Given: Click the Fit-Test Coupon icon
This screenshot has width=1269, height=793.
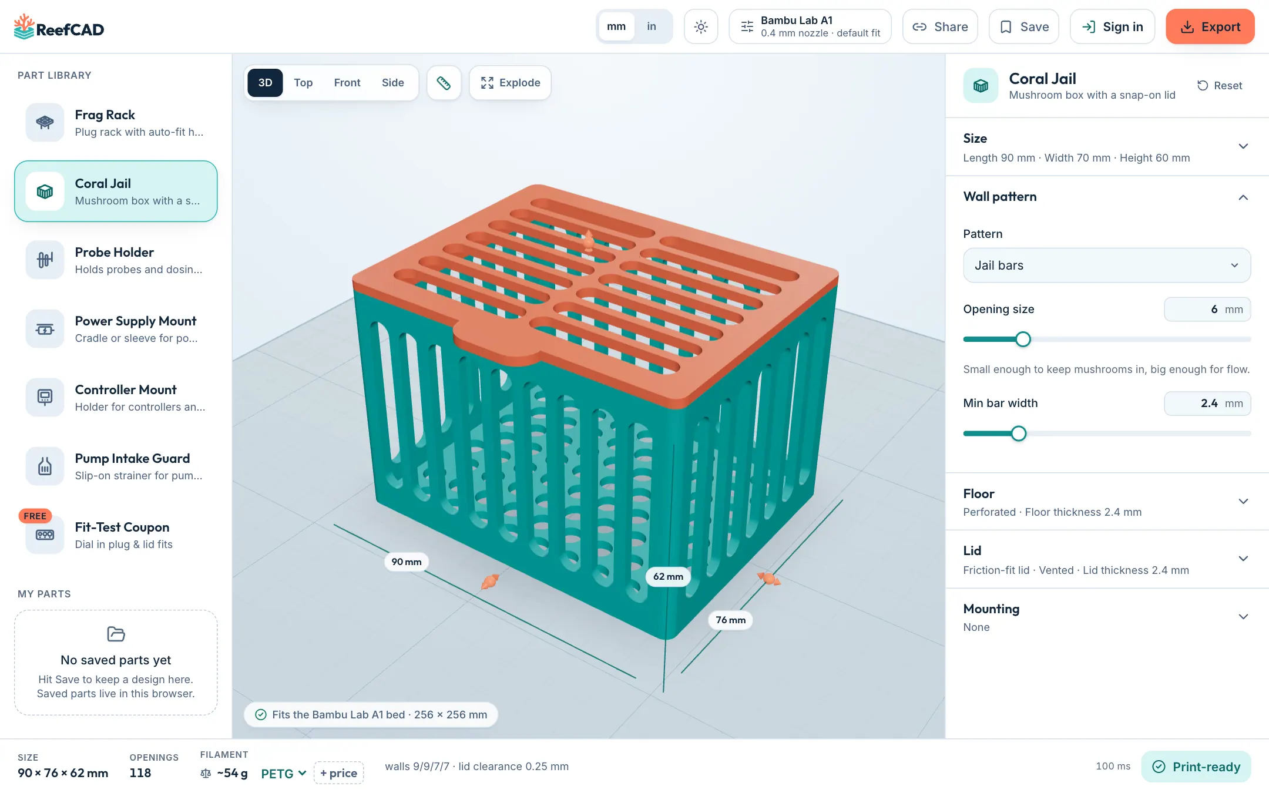Looking at the screenshot, I should [x=45, y=535].
